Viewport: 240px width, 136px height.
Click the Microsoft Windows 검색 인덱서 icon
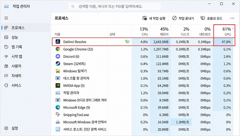tap(58, 122)
